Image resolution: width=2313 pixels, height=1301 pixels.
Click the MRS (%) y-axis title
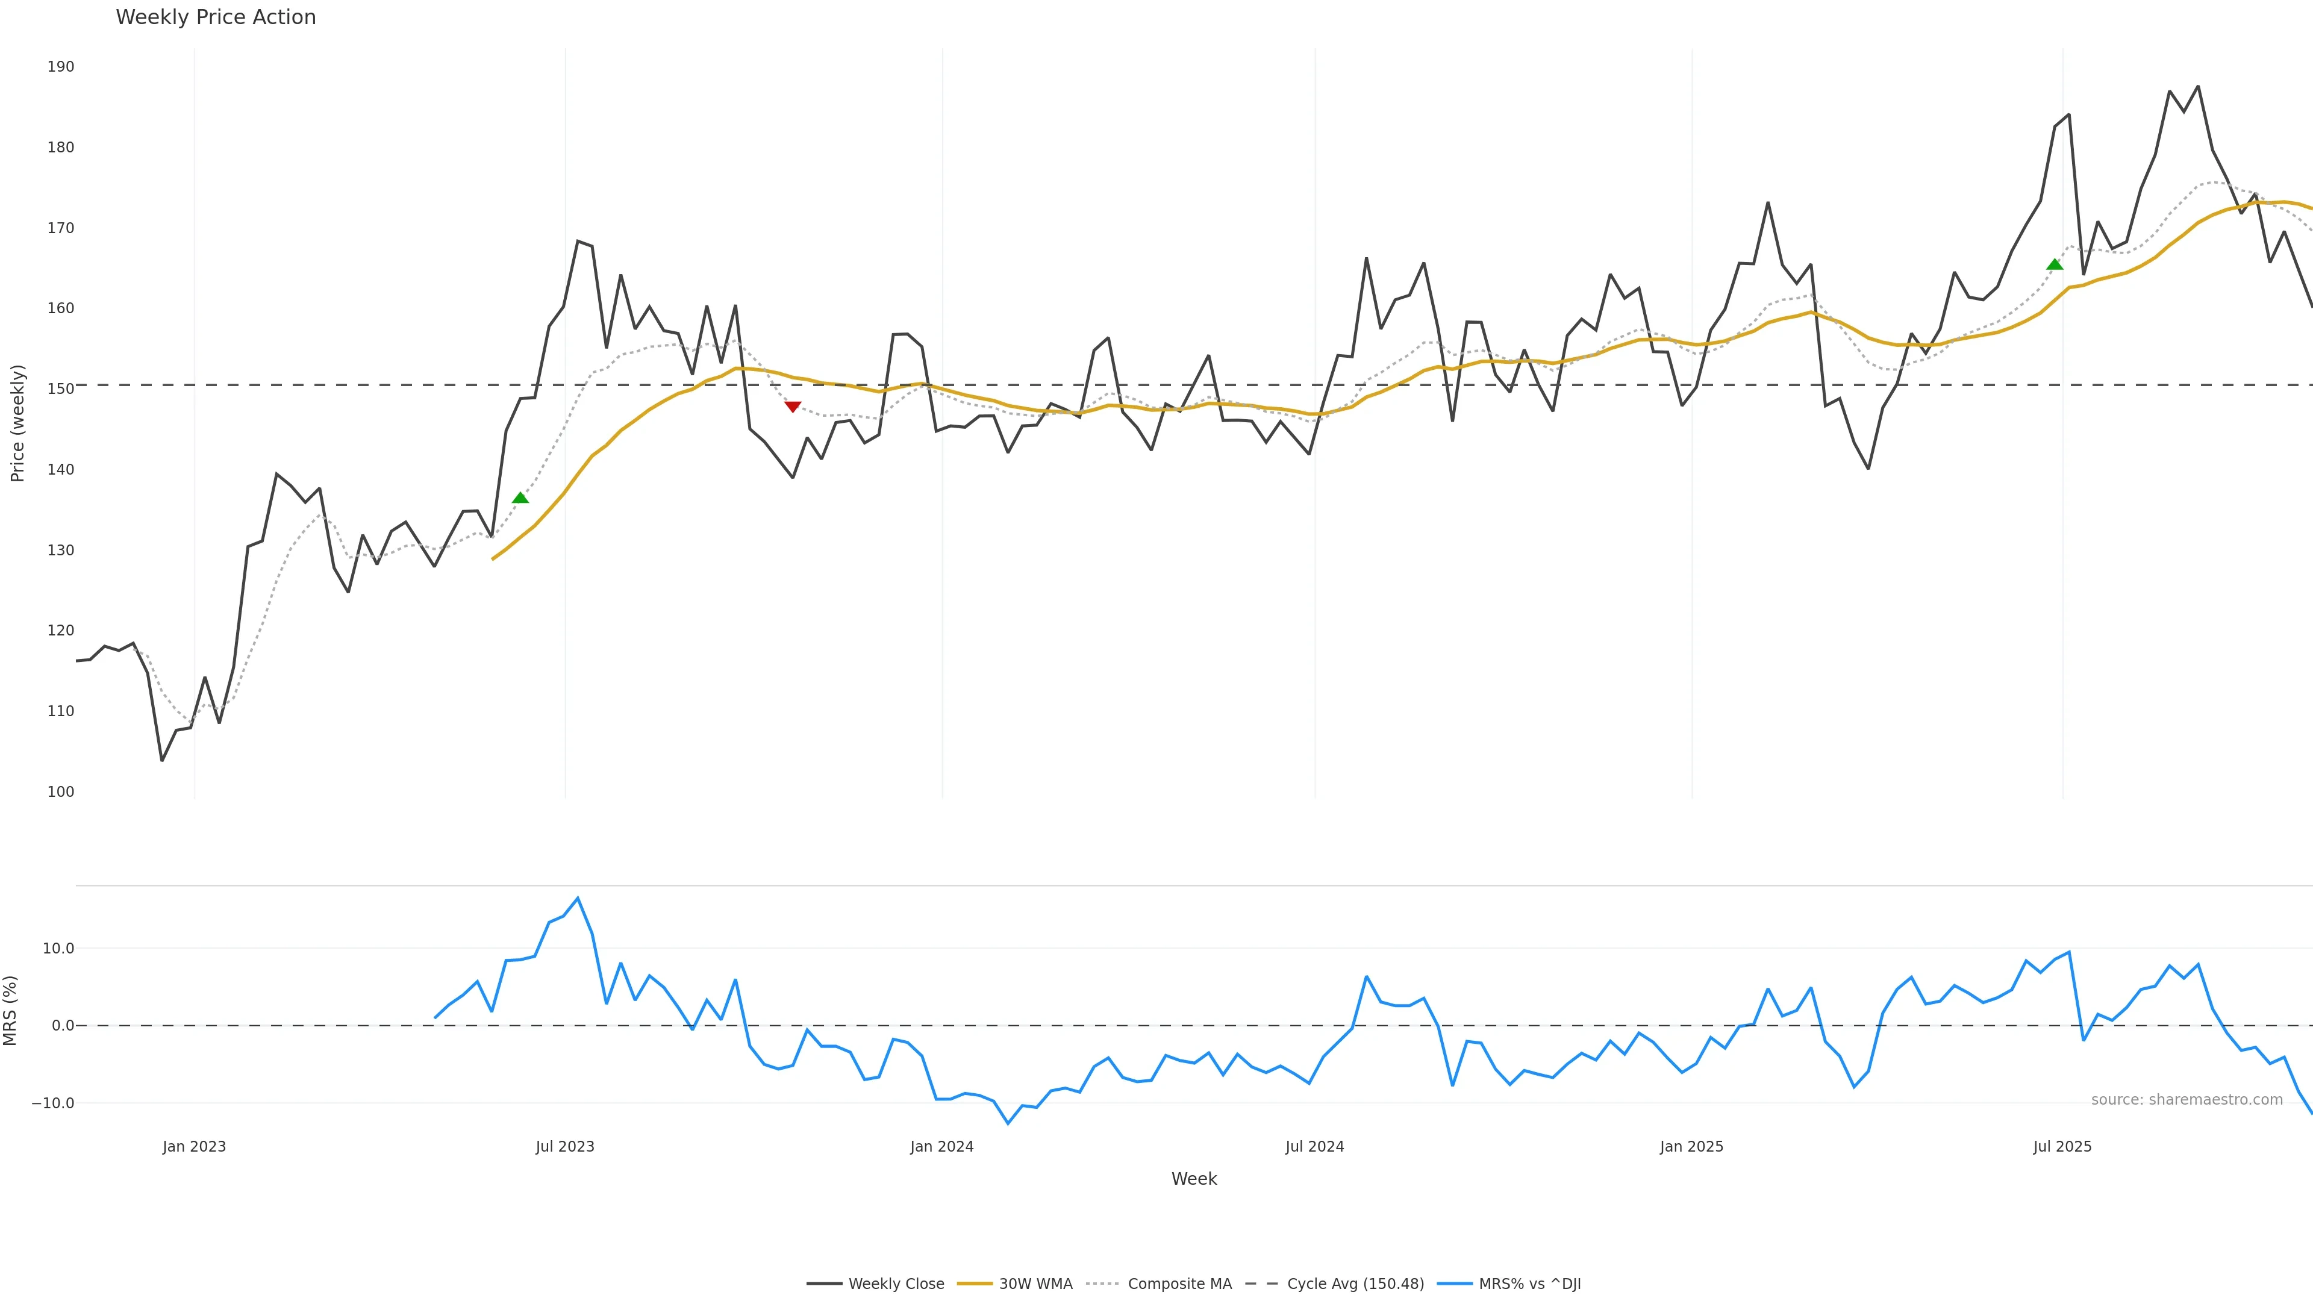pyautogui.click(x=11, y=1010)
